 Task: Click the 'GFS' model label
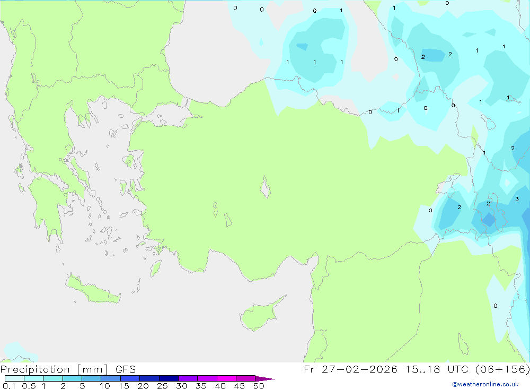point(126,369)
